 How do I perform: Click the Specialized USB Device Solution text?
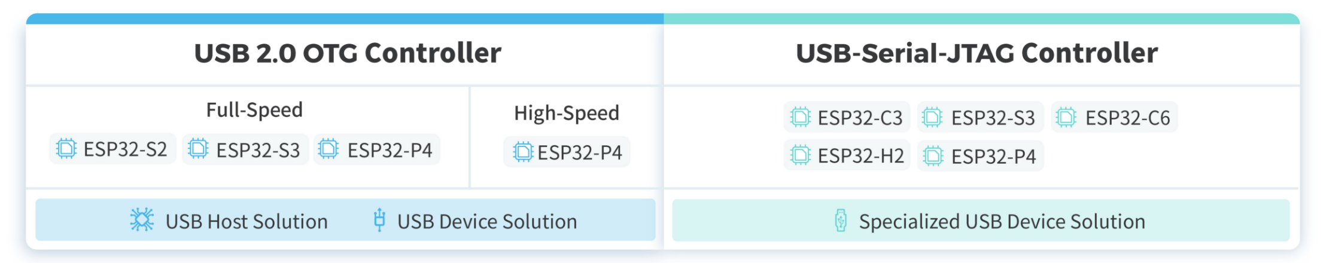(1002, 222)
